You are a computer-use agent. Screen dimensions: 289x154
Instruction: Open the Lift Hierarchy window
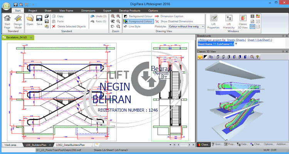229,22
